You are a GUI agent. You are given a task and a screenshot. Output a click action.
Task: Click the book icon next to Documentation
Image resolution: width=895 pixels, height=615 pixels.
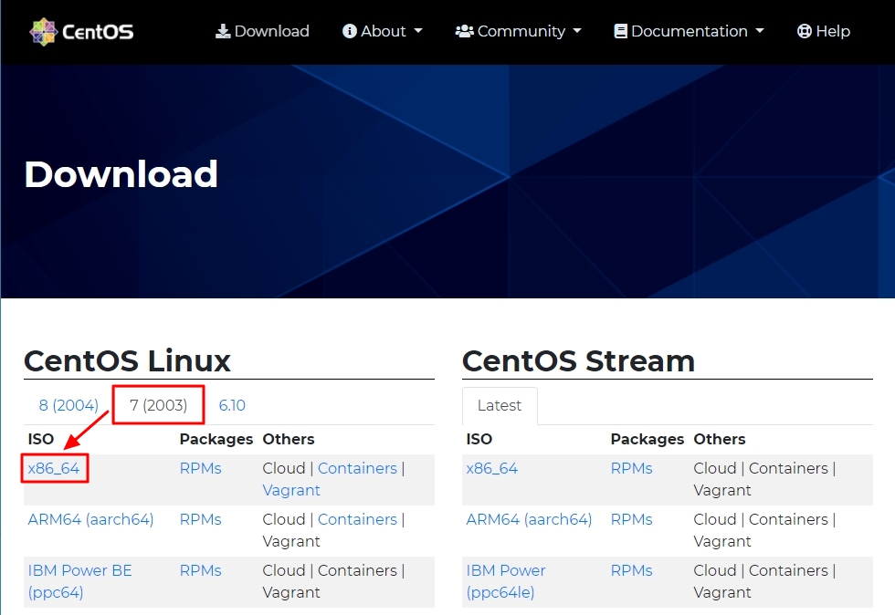[x=620, y=30]
